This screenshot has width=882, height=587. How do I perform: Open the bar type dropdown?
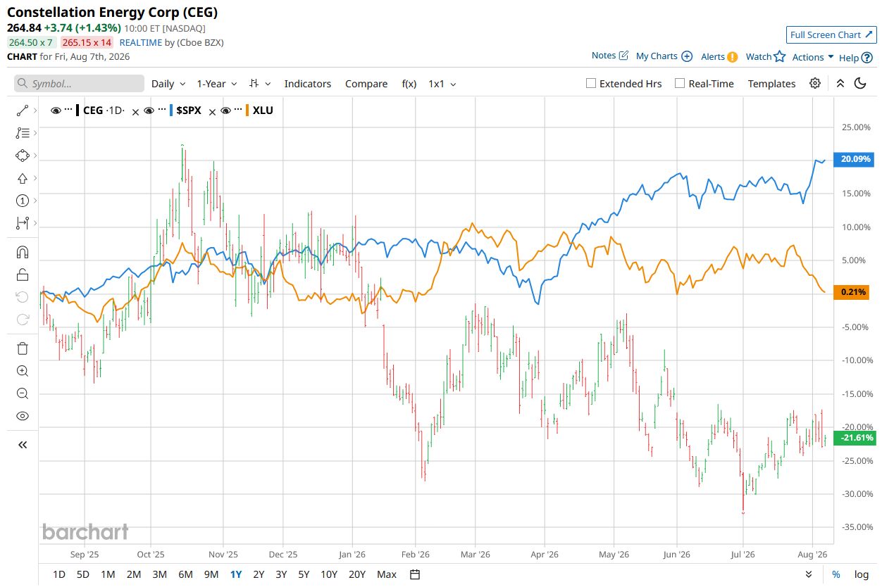pos(261,84)
